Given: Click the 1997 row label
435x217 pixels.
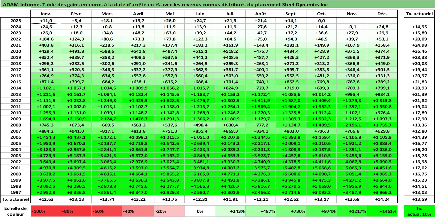Looking at the screenshot, I should pos(16,192).
